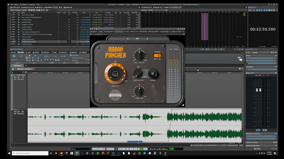The width and height of the screenshot is (284, 159).
Task: Select the Pro-MB plugin tab
Action: click(126, 32)
